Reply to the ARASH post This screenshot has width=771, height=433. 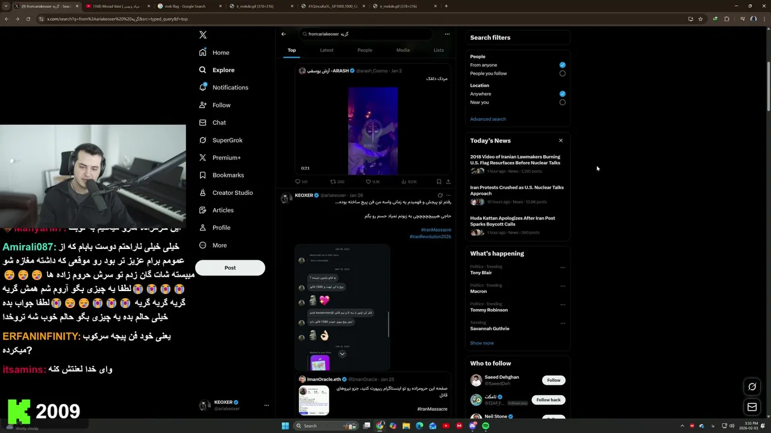pyautogui.click(x=301, y=182)
